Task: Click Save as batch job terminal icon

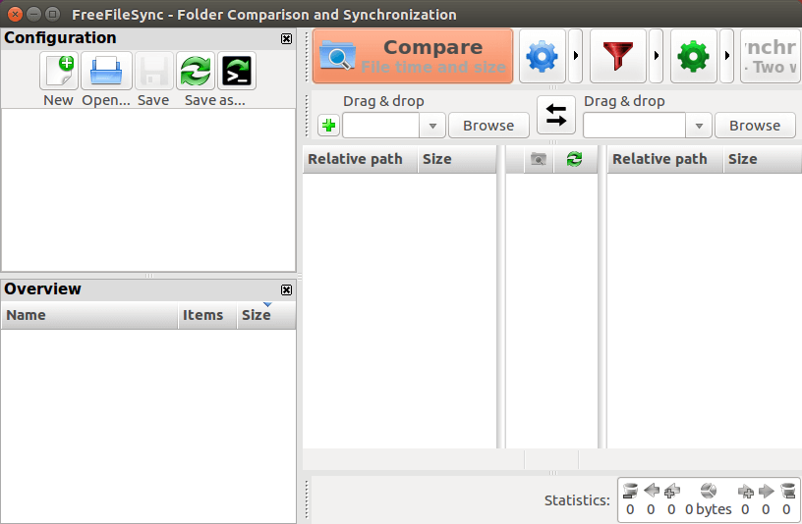Action: [x=237, y=72]
